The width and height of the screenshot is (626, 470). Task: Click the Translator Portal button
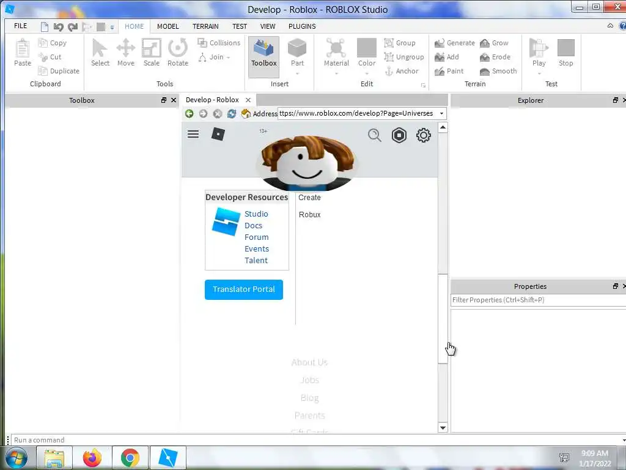[x=244, y=289]
